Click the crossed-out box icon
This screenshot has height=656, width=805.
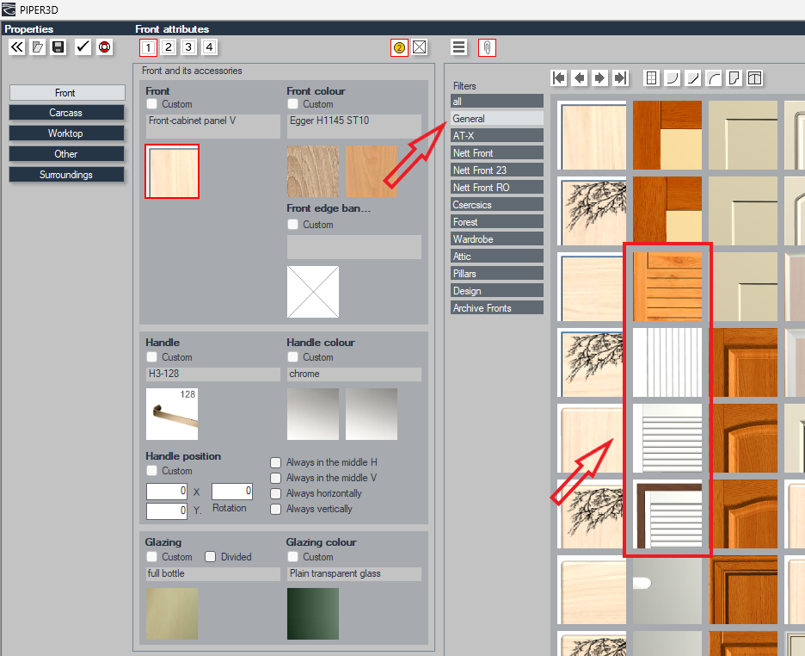point(420,47)
